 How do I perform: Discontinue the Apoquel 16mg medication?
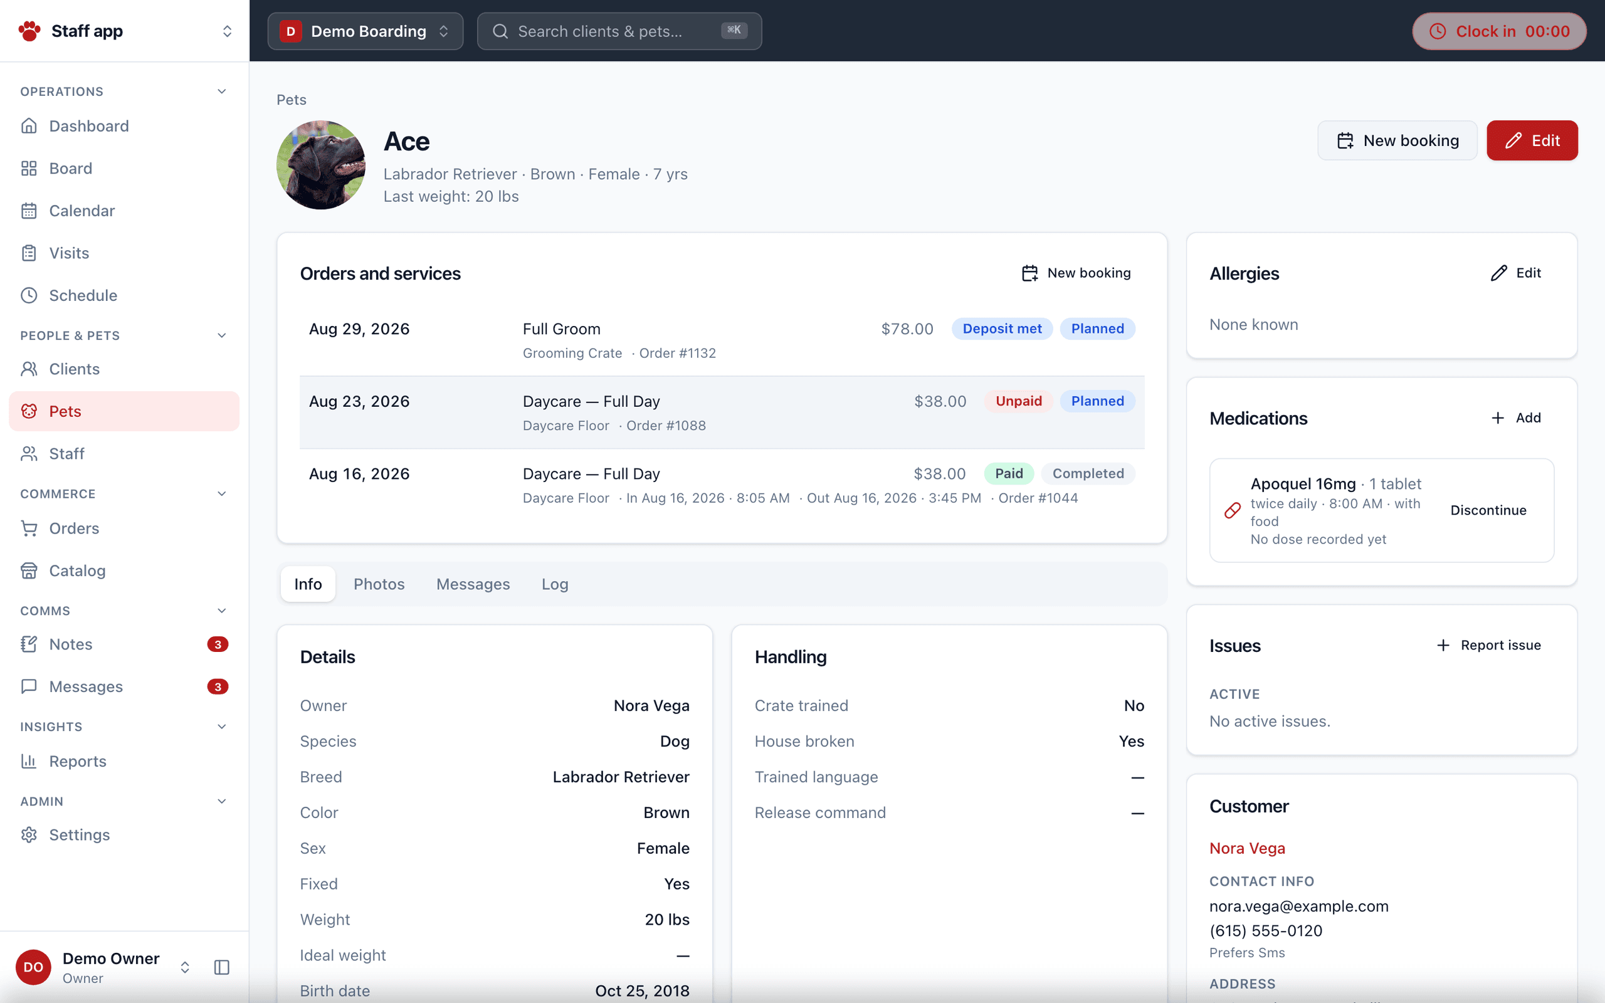[1488, 510]
